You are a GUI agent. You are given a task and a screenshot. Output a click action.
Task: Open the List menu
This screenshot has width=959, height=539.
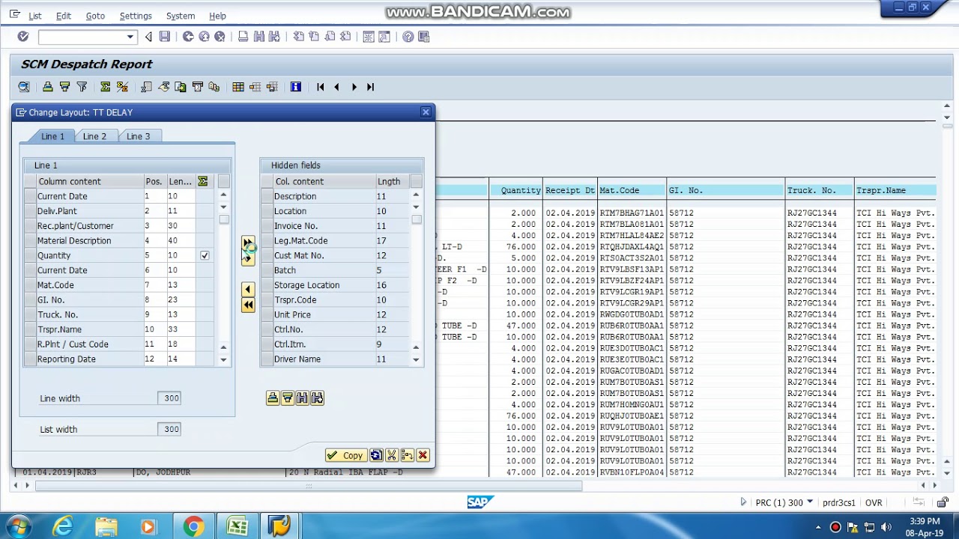tap(35, 16)
